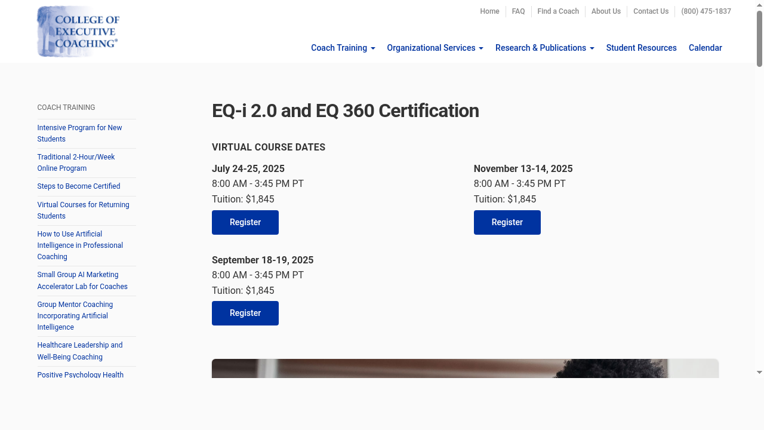Viewport: 764px width, 430px height.
Task: Click the College of Executive Coaching logo
Action: click(78, 32)
